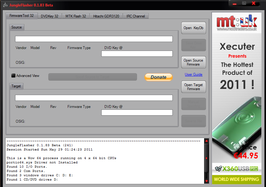
Task: Click the Model label in Target group
Action: [35, 107]
